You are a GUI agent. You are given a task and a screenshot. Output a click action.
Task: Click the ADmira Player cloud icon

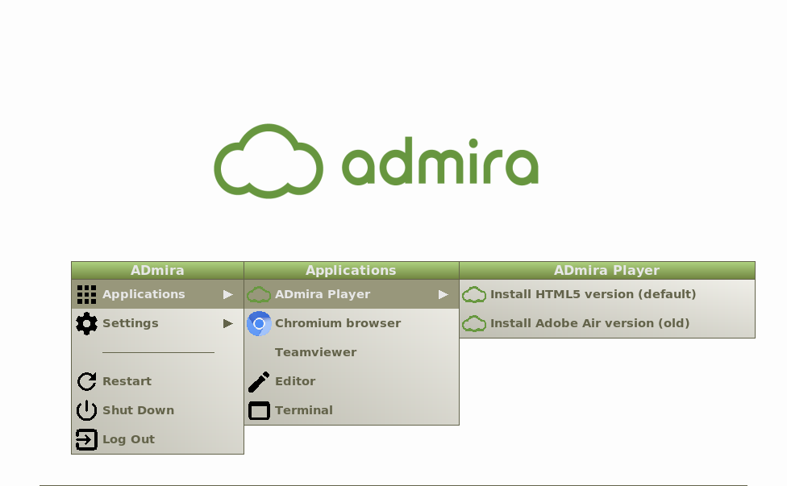pyautogui.click(x=259, y=294)
